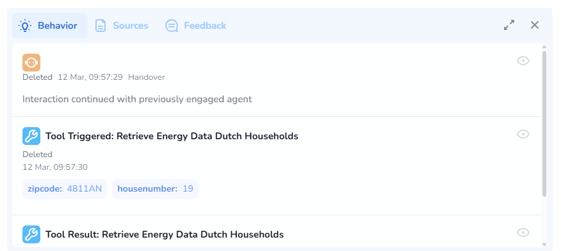Click the scrollbar up arrow
The width and height of the screenshot is (561, 251).
point(544,47)
